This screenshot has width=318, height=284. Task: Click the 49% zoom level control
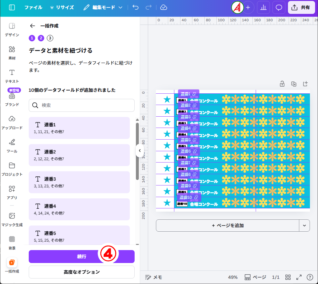click(233, 277)
